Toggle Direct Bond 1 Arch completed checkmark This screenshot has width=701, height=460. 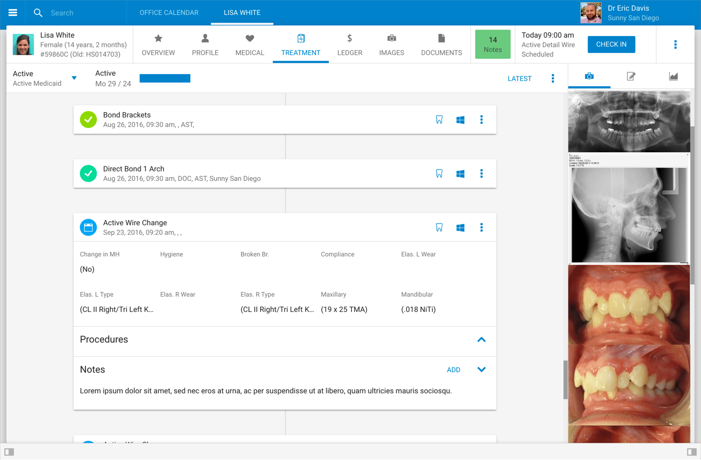[x=88, y=173]
